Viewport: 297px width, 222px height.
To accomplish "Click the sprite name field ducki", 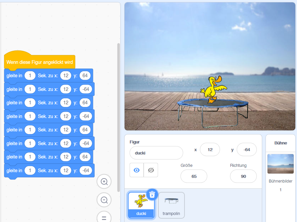I will (x=156, y=153).
